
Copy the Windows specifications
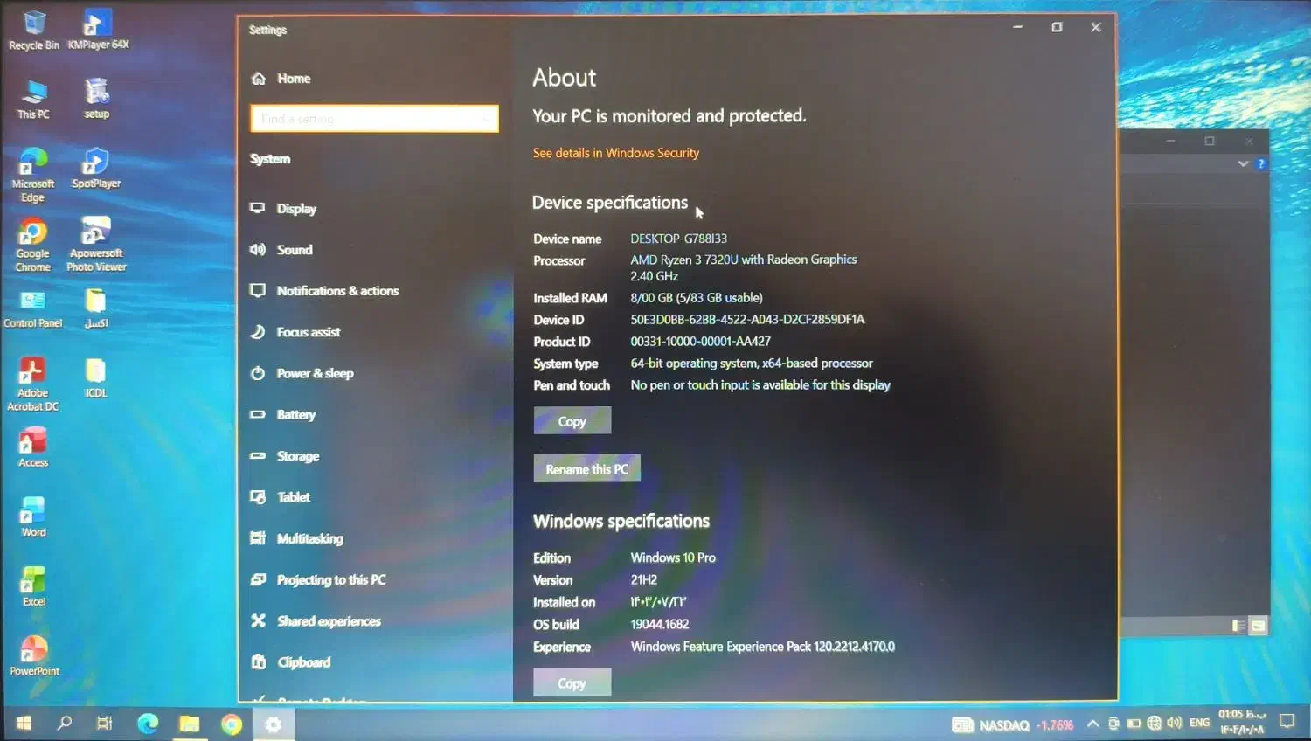572,683
